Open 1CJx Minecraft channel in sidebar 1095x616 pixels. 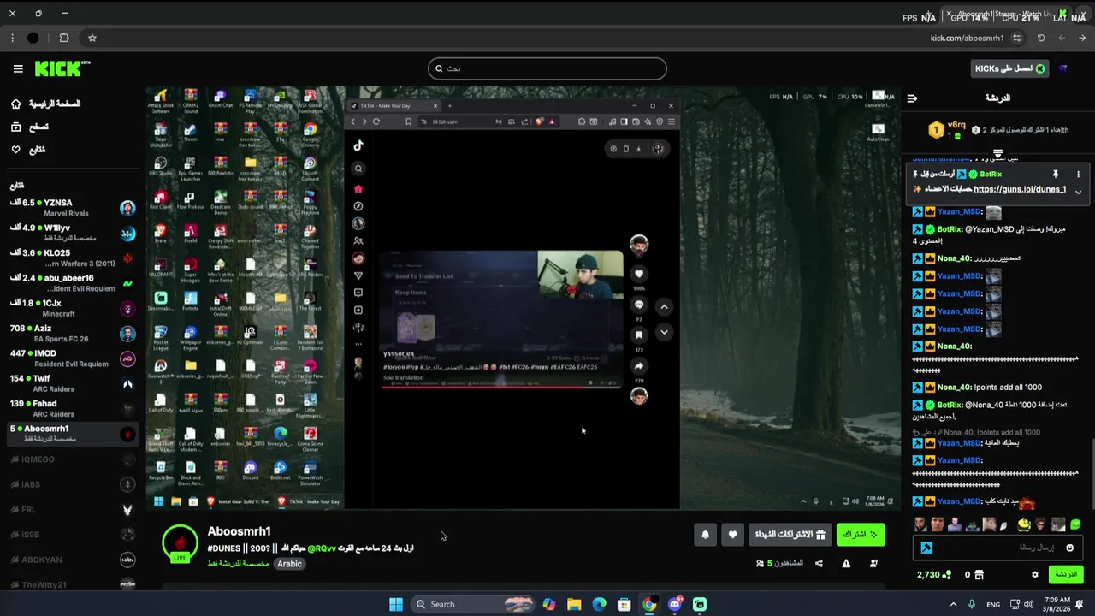coord(73,308)
